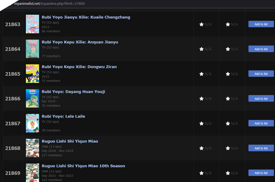Click the left star in Dongwu Ziran row

202,74
